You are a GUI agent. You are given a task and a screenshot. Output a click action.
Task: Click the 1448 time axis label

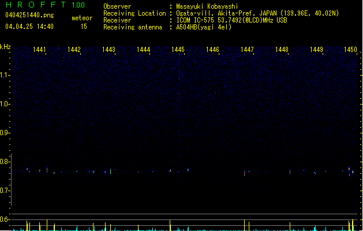282,50
